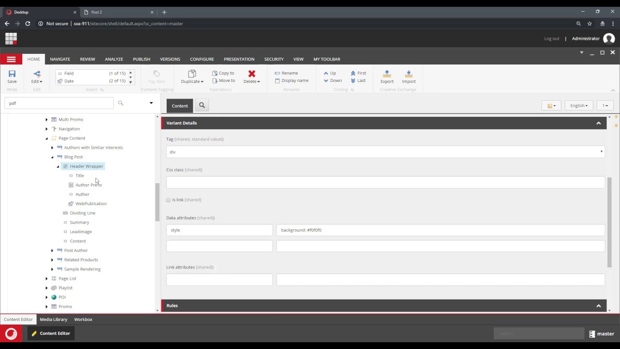Expand the Post Author tree node
Screen dimensions: 620x349
tap(52, 251)
